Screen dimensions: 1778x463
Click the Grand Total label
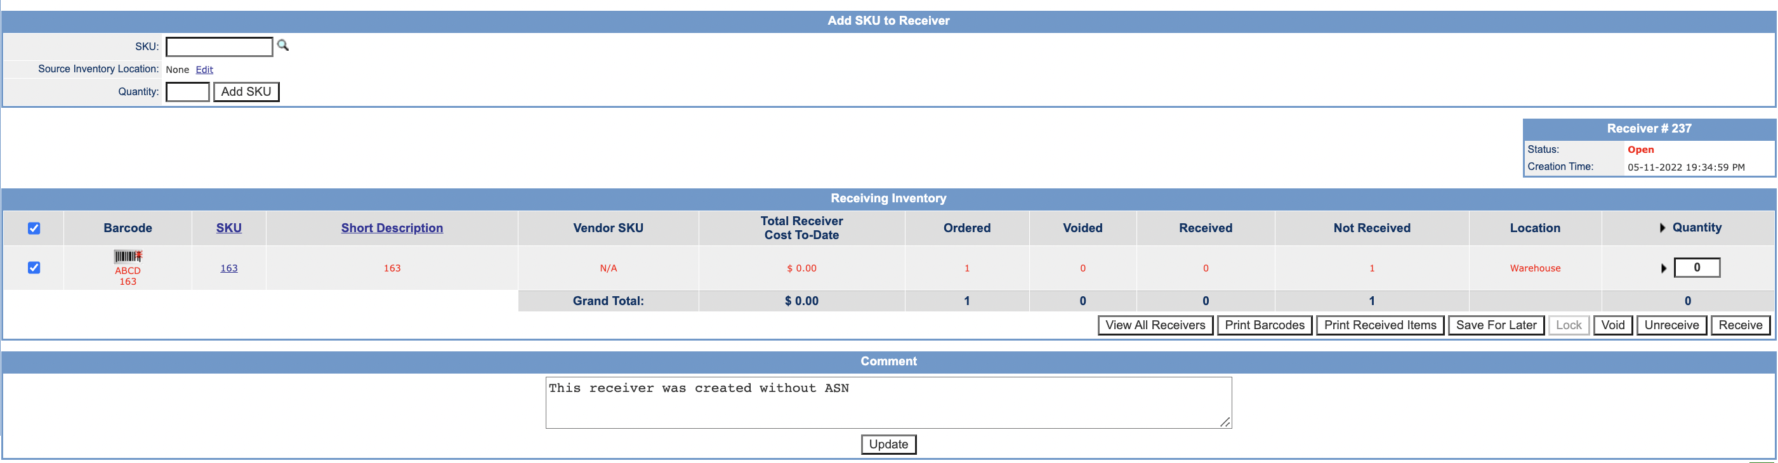[x=608, y=301]
